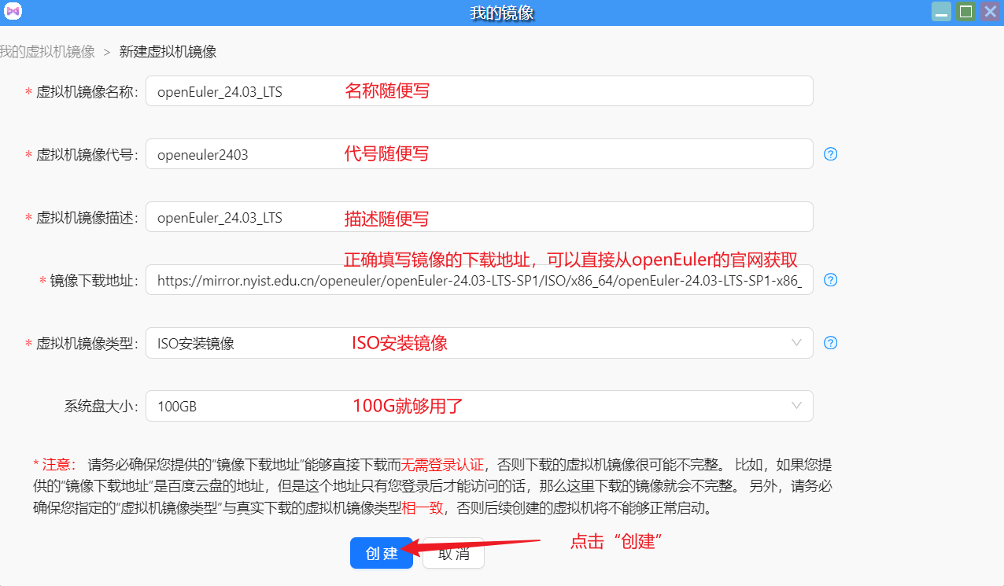Click the 虚拟机镜像代号 label

87,155
